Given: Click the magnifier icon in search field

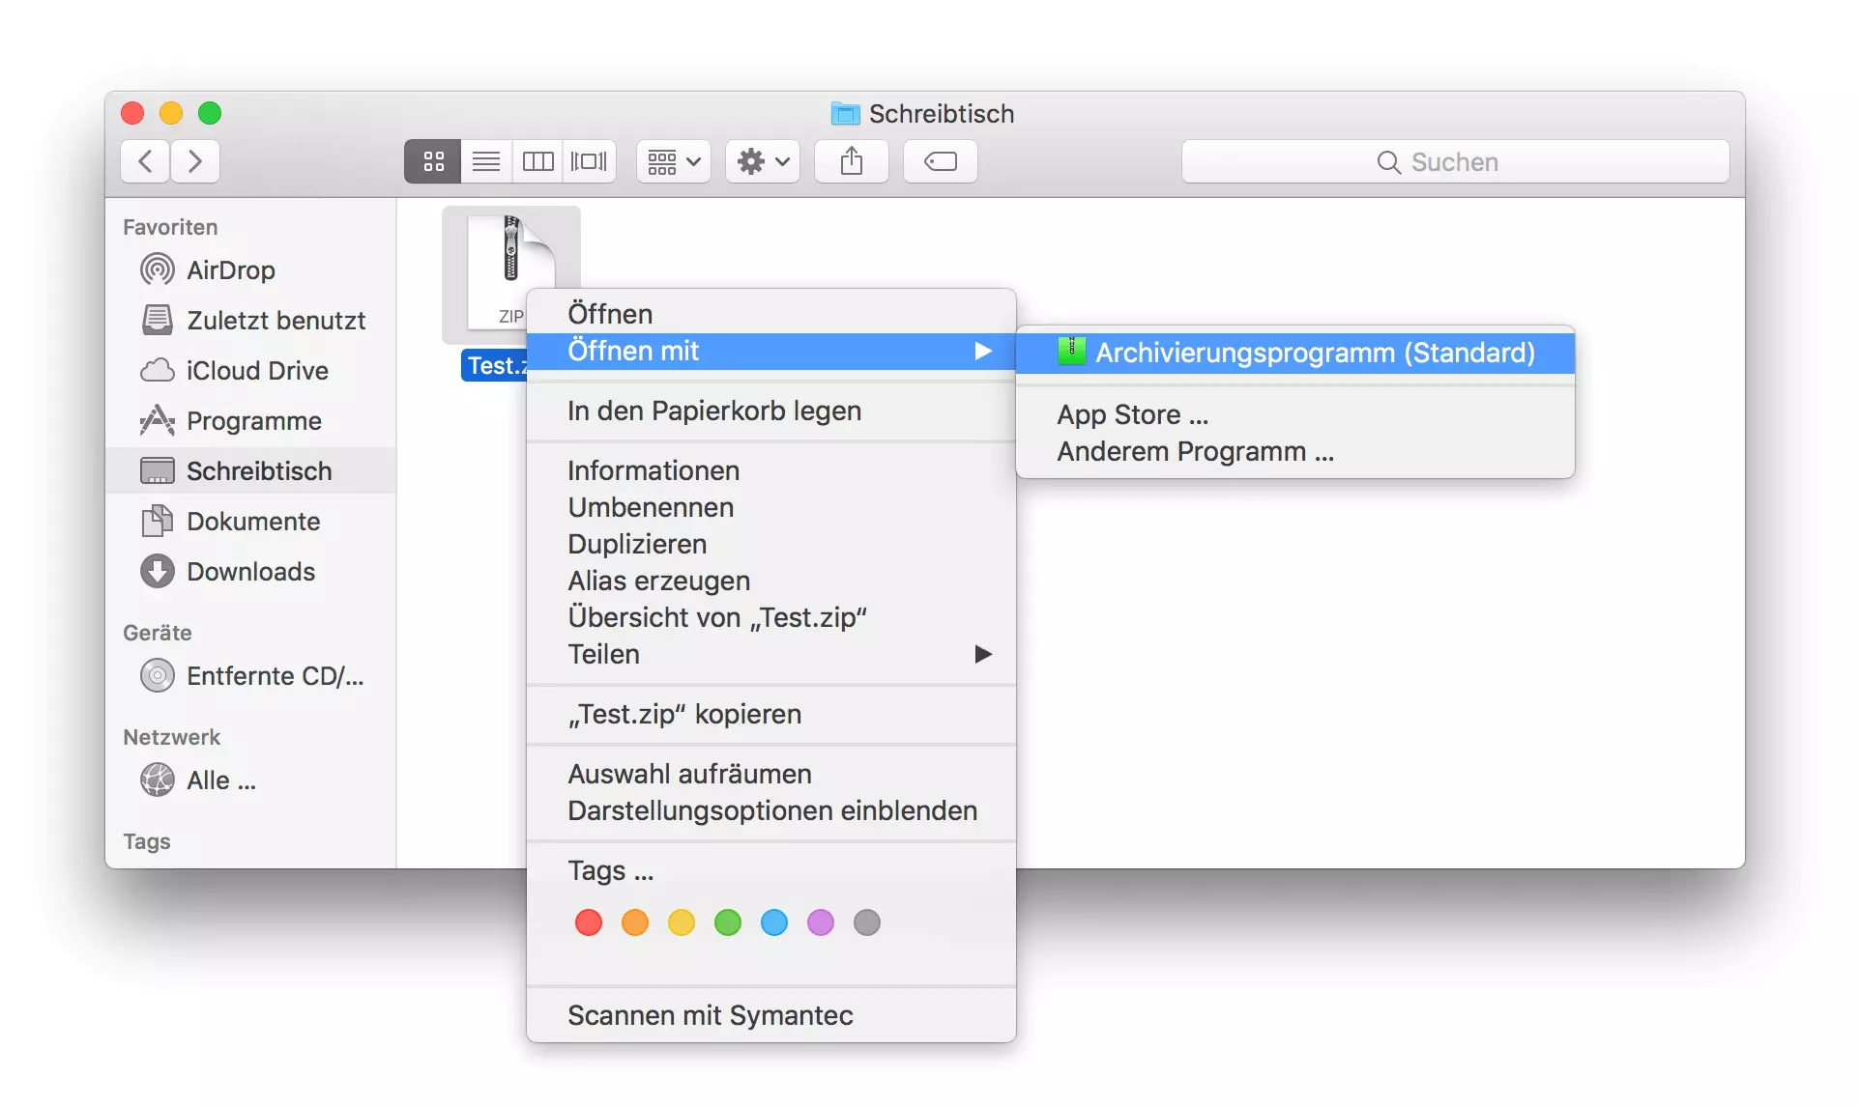Looking at the screenshot, I should point(1388,162).
